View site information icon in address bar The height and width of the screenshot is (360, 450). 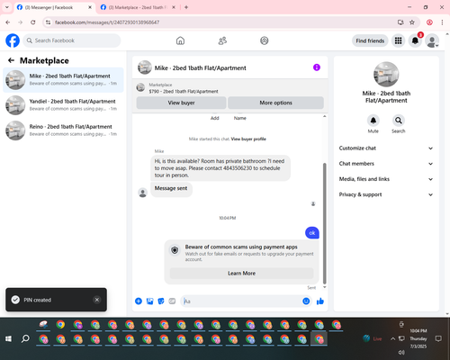49,22
